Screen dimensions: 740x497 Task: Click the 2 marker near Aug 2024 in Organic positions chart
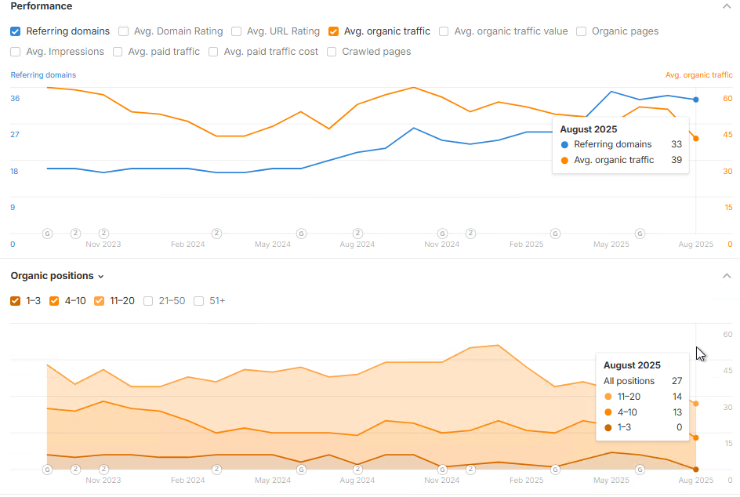[x=357, y=469]
